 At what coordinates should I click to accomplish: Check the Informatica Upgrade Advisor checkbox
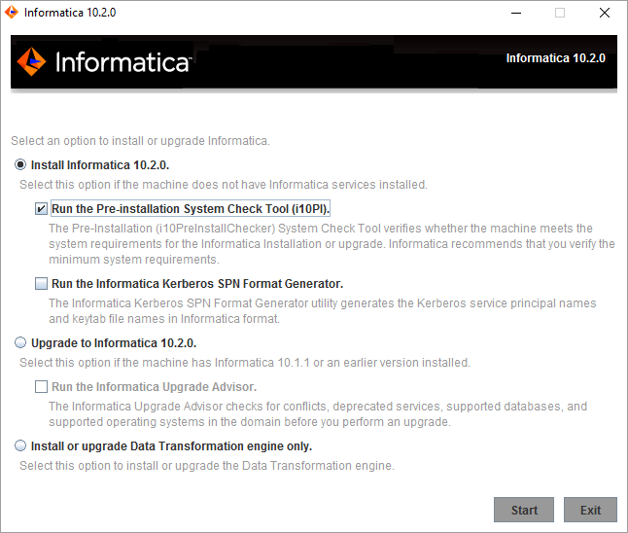pyautogui.click(x=41, y=387)
